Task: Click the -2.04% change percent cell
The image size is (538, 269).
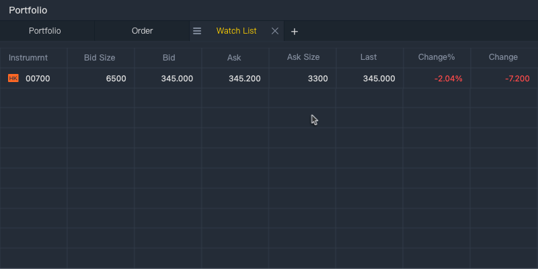Action: [x=448, y=79]
